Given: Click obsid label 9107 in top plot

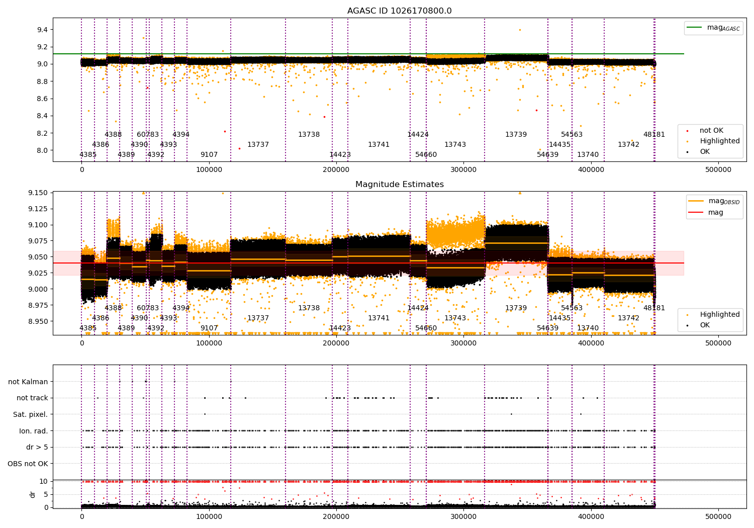Looking at the screenshot, I should coord(209,155).
